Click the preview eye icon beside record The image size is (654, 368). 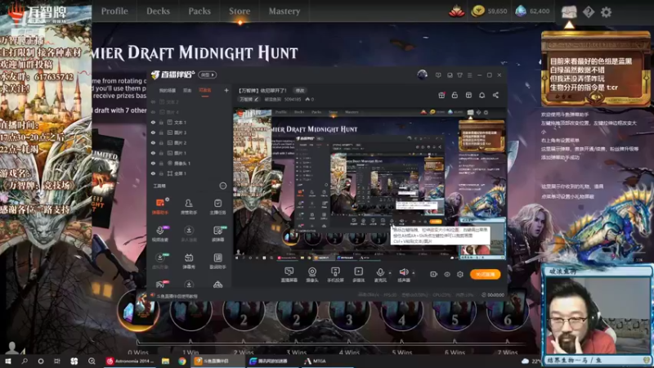click(447, 274)
